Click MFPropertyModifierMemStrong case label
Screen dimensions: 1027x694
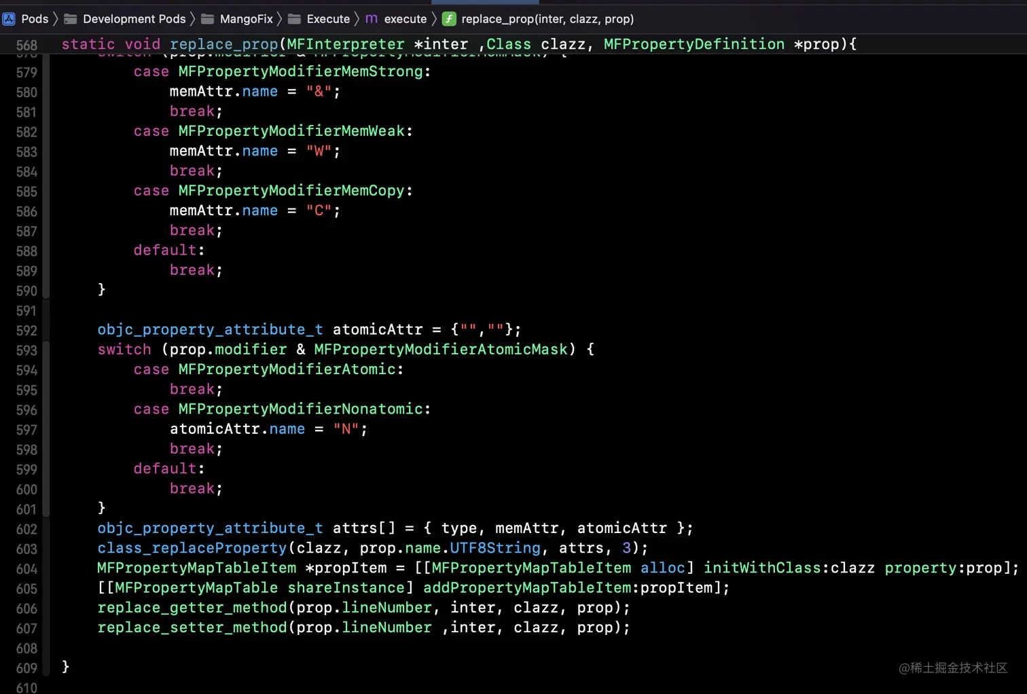(300, 71)
